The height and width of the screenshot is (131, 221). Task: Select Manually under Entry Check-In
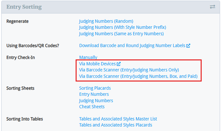click(x=88, y=58)
